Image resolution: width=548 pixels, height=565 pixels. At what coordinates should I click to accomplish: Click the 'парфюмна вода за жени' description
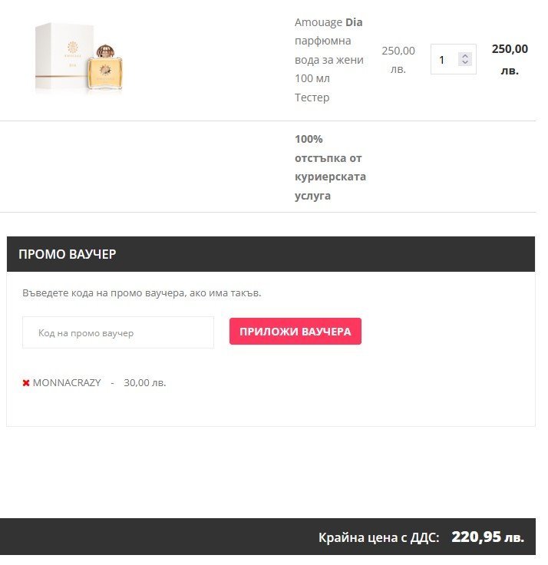(329, 50)
